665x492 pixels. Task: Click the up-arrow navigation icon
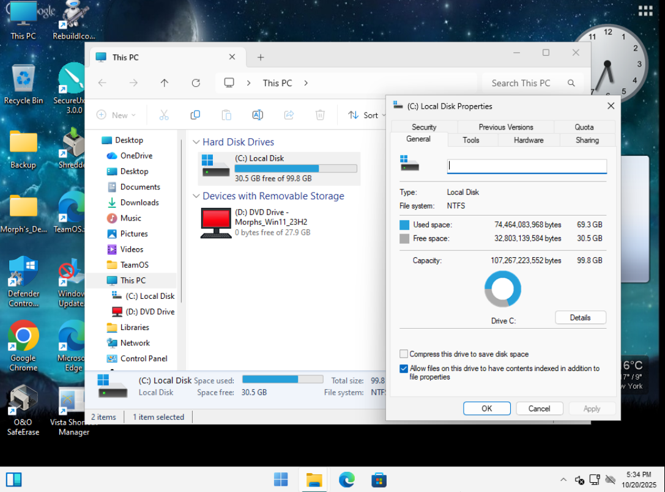pyautogui.click(x=164, y=83)
